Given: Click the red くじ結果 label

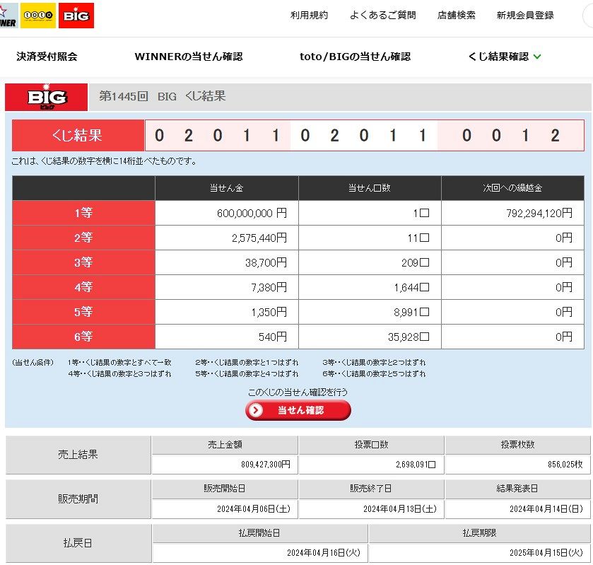Looking at the screenshot, I should tap(78, 135).
